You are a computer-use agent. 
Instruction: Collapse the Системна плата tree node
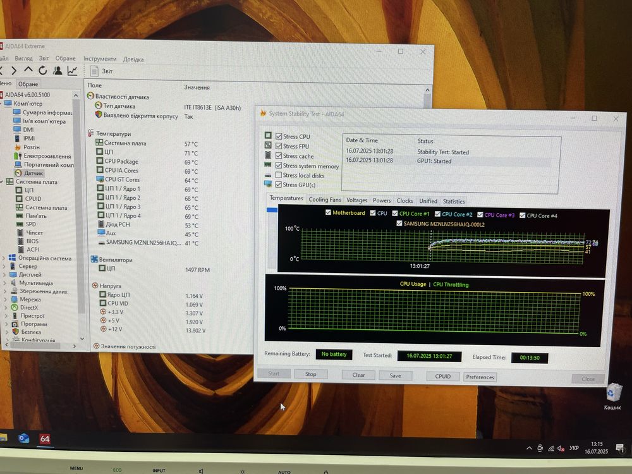(x=2, y=182)
